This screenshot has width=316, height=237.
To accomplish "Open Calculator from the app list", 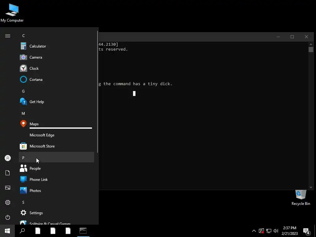I will (56, 46).
